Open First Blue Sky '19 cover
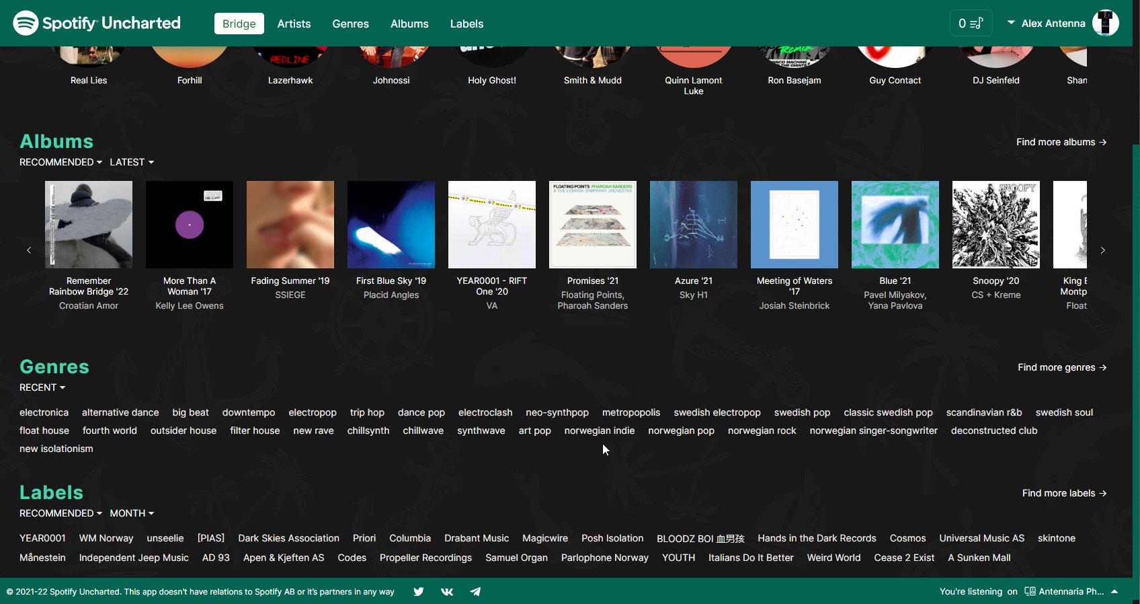Screen dimensions: 1140x604 (x=391, y=225)
